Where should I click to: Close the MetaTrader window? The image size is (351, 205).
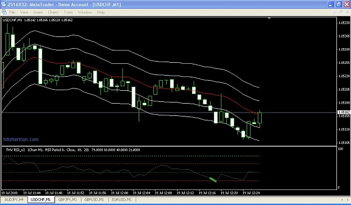(x=347, y=4)
